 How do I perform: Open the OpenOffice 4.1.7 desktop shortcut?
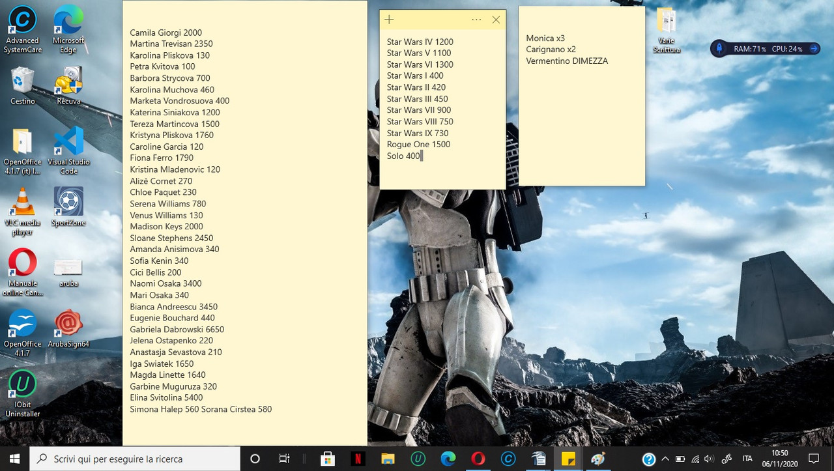coord(22,333)
